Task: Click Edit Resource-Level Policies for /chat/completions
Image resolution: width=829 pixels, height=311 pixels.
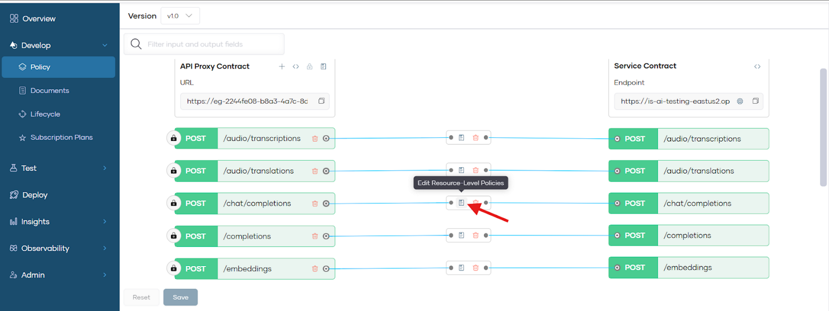Action: 461,203
